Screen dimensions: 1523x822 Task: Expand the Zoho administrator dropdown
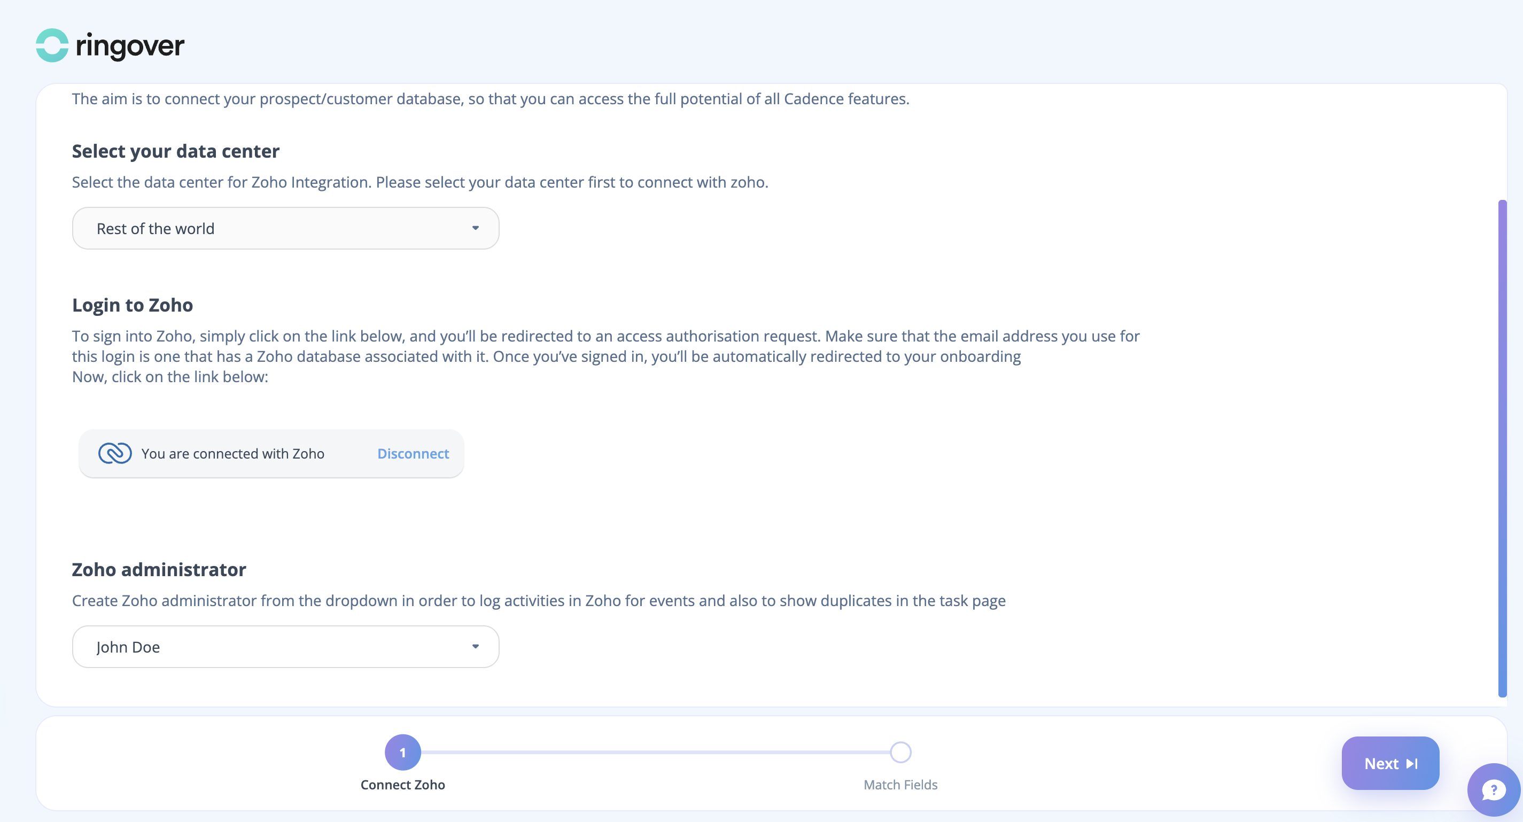(285, 647)
